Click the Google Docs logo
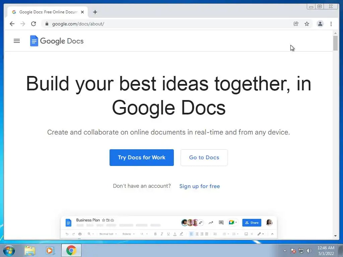The image size is (343, 257). (x=57, y=41)
